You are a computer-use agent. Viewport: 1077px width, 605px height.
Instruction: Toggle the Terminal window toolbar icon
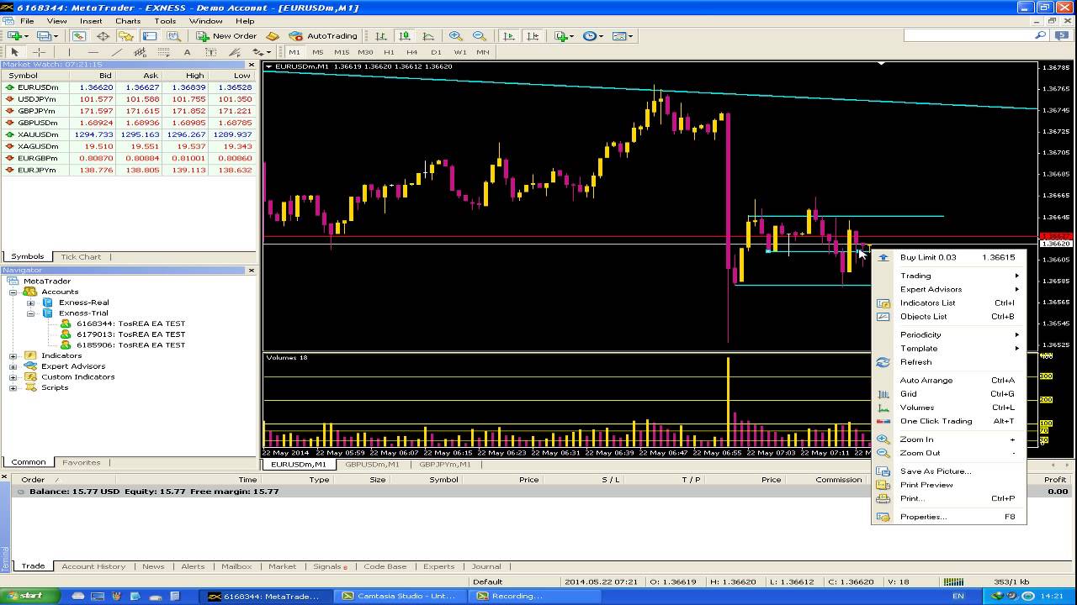[x=150, y=36]
